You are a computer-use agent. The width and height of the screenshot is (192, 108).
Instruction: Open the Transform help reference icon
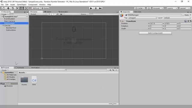pyautogui.click(x=185, y=21)
